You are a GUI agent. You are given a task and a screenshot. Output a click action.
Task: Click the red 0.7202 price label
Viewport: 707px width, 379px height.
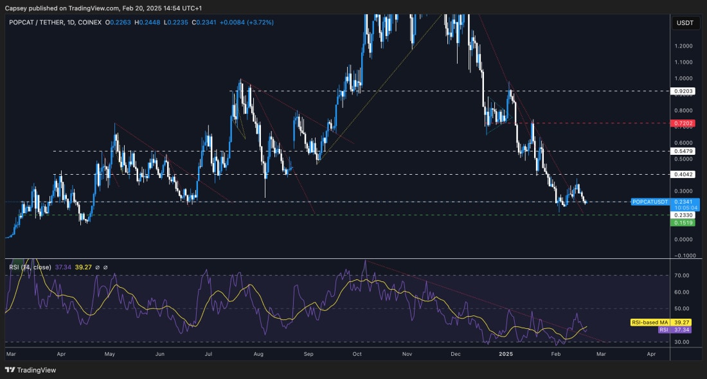683,121
